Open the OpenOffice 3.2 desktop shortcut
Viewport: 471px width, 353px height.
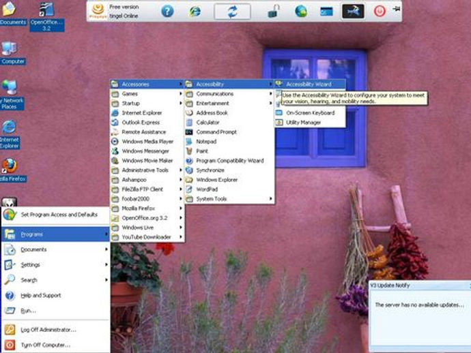[x=47, y=17]
